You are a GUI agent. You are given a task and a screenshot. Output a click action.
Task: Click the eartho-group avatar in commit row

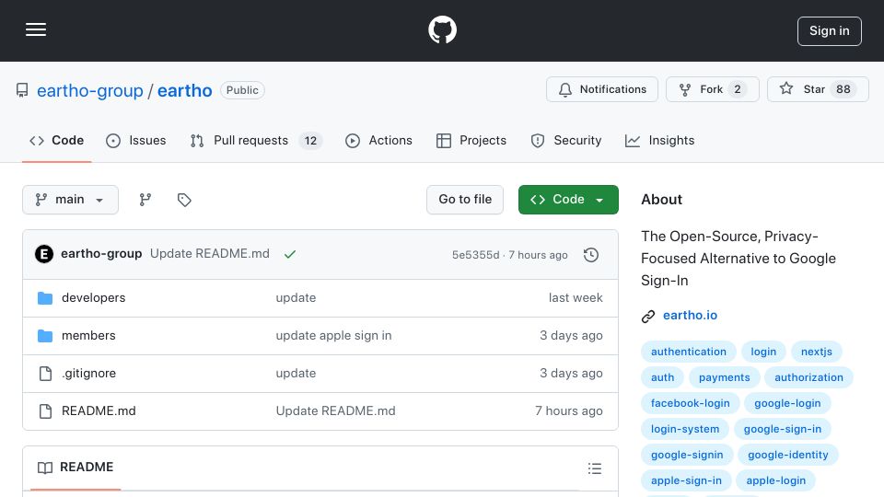click(44, 254)
